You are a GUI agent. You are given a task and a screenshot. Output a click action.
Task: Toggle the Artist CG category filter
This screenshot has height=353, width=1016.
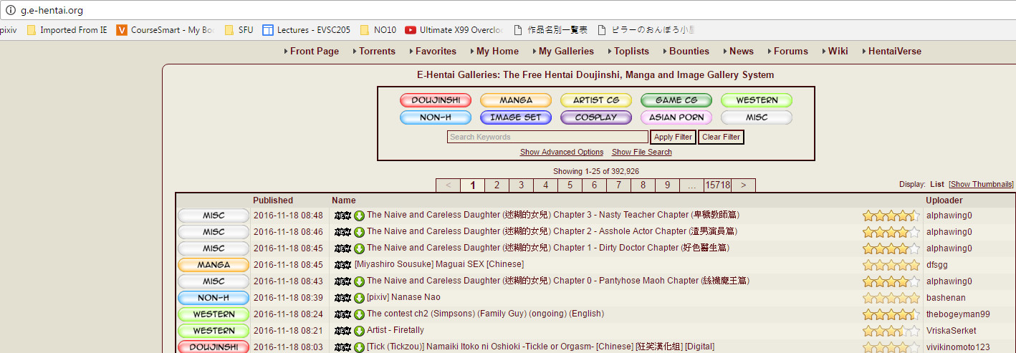tap(596, 100)
